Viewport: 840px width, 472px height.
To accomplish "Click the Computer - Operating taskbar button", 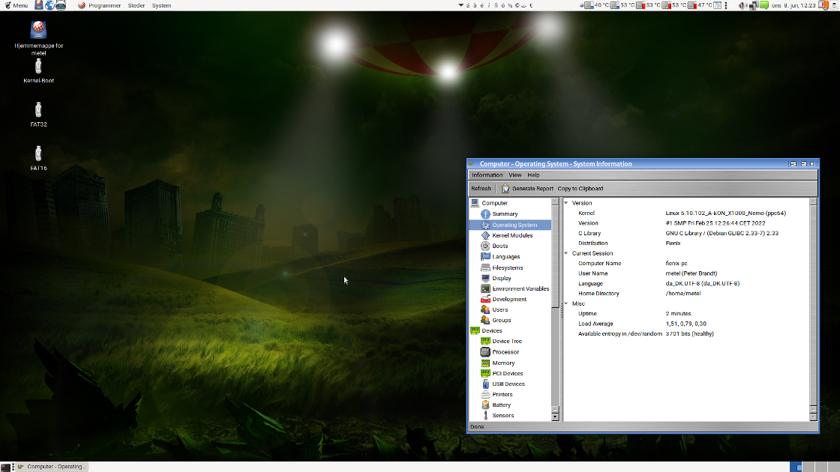I will [x=51, y=467].
